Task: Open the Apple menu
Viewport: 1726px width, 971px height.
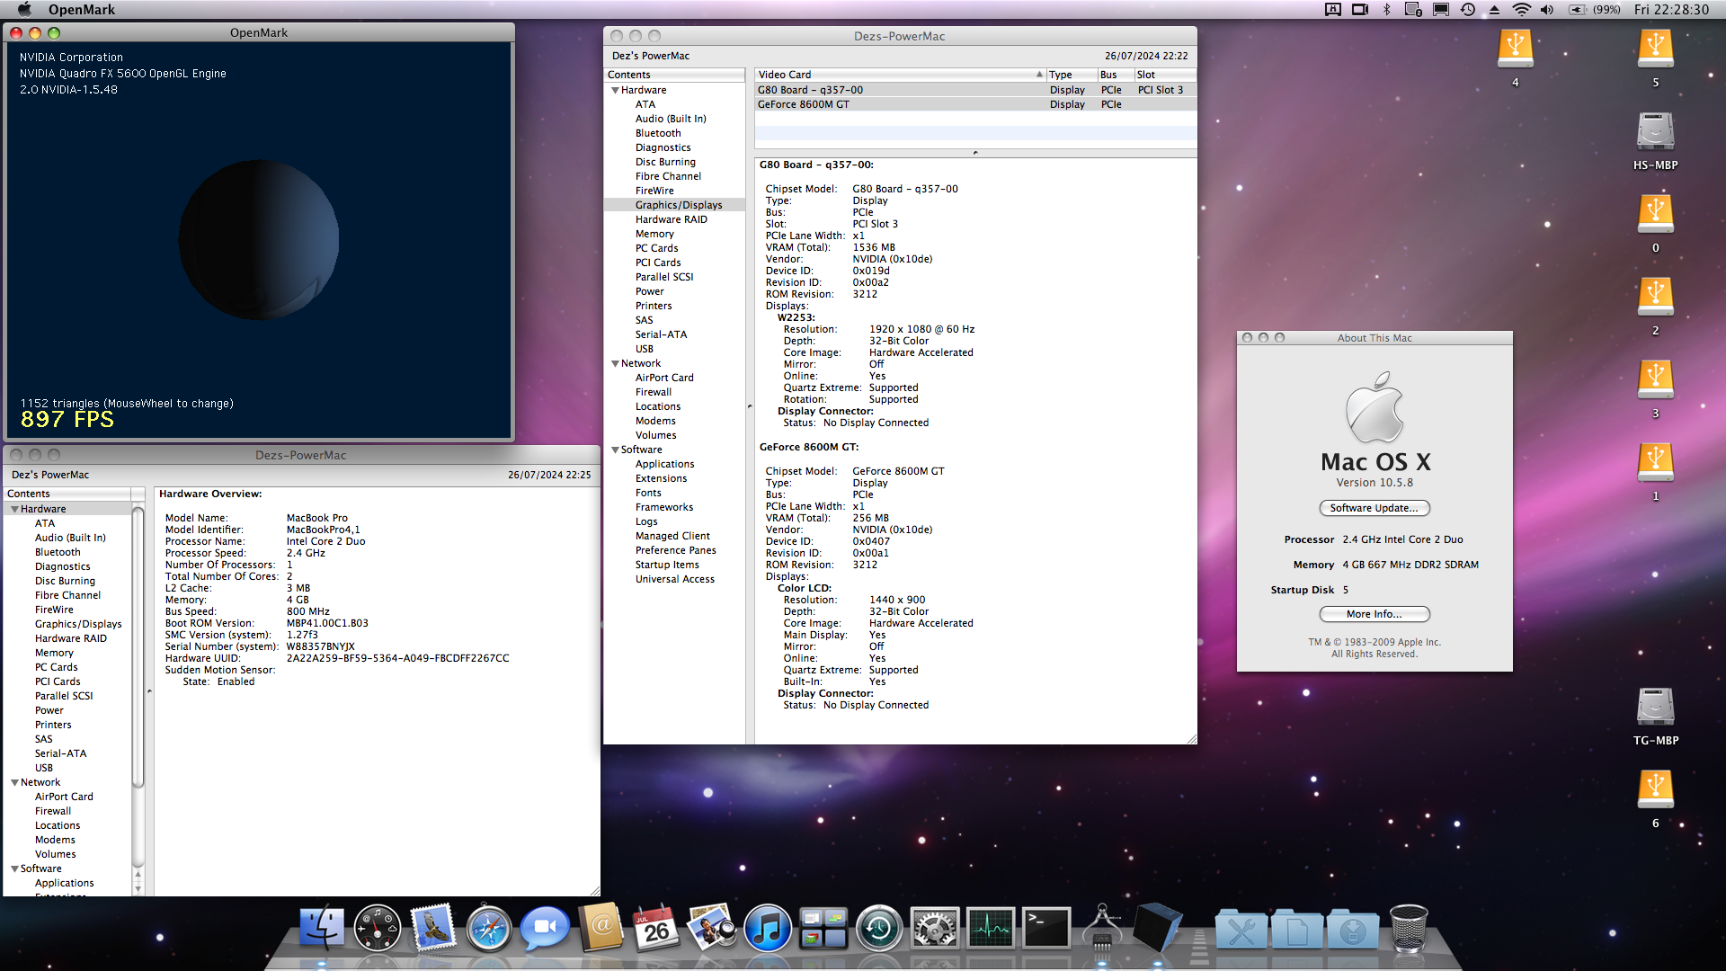Action: [24, 9]
